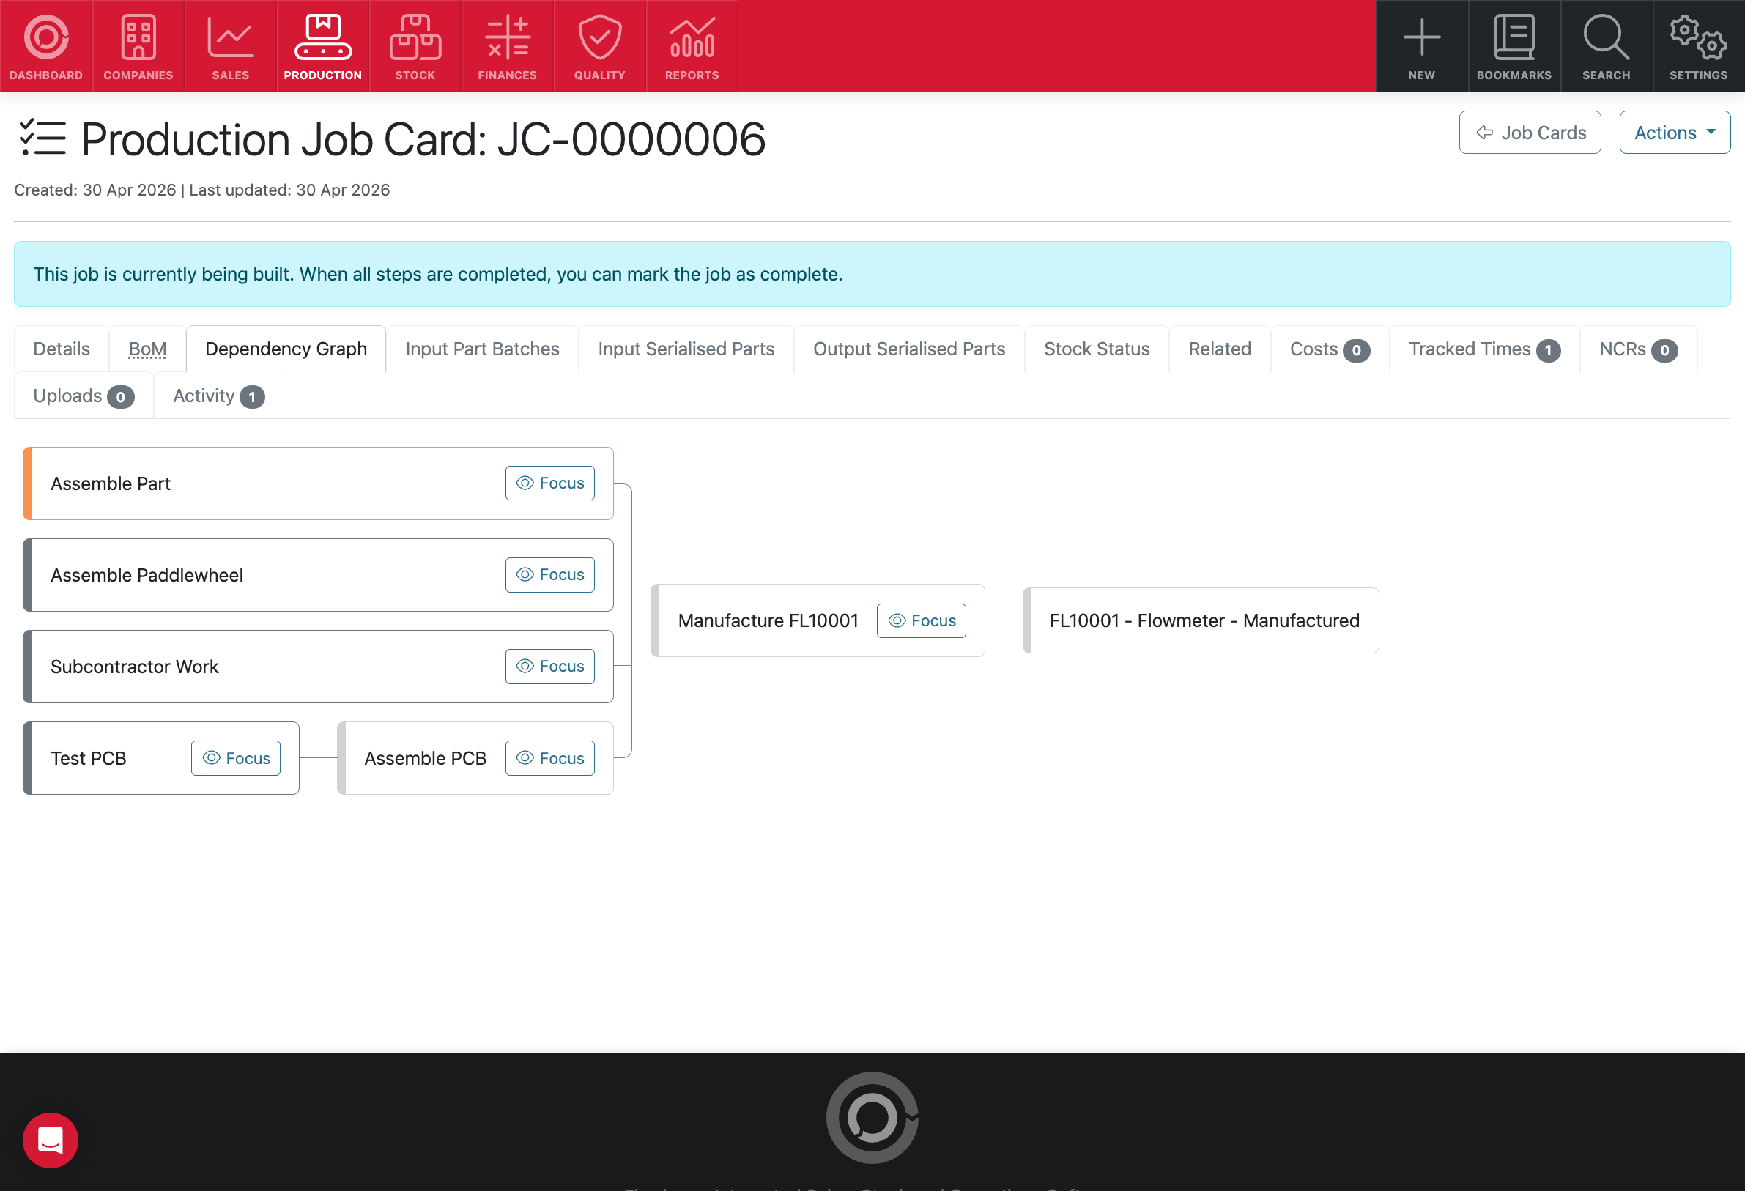Open the Reports section
The image size is (1745, 1191).
[x=692, y=47]
